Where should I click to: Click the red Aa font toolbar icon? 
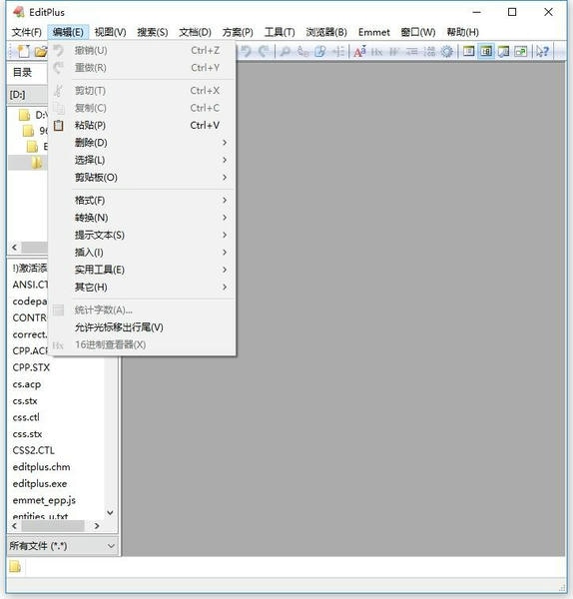359,51
